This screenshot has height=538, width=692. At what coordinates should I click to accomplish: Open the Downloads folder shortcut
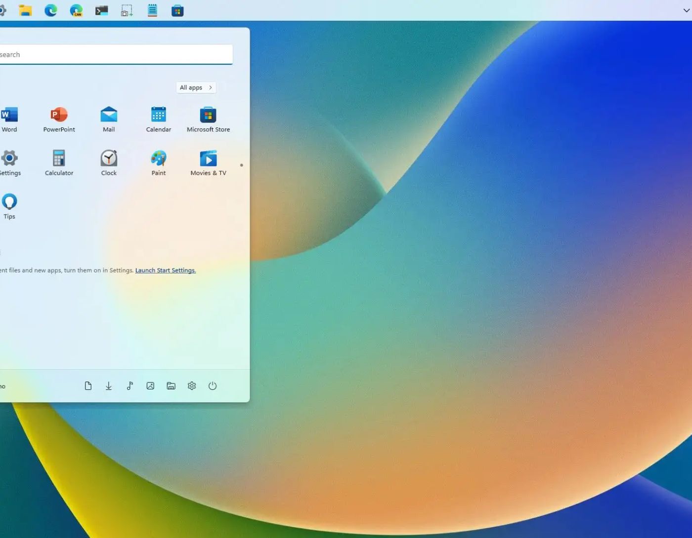coord(109,386)
